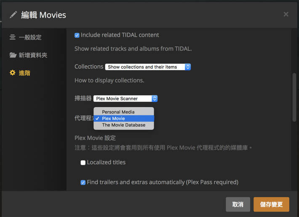Close the edit dialog with the X icon
Screen dimensions: 299x217
point(286,14)
